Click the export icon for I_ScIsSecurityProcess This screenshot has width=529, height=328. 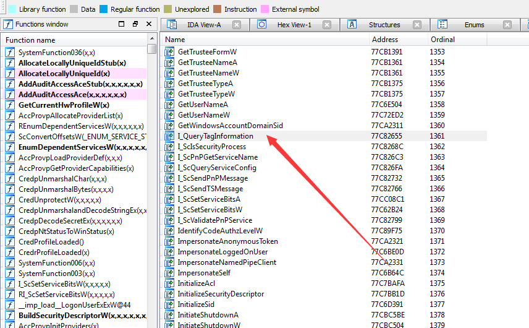pos(169,147)
